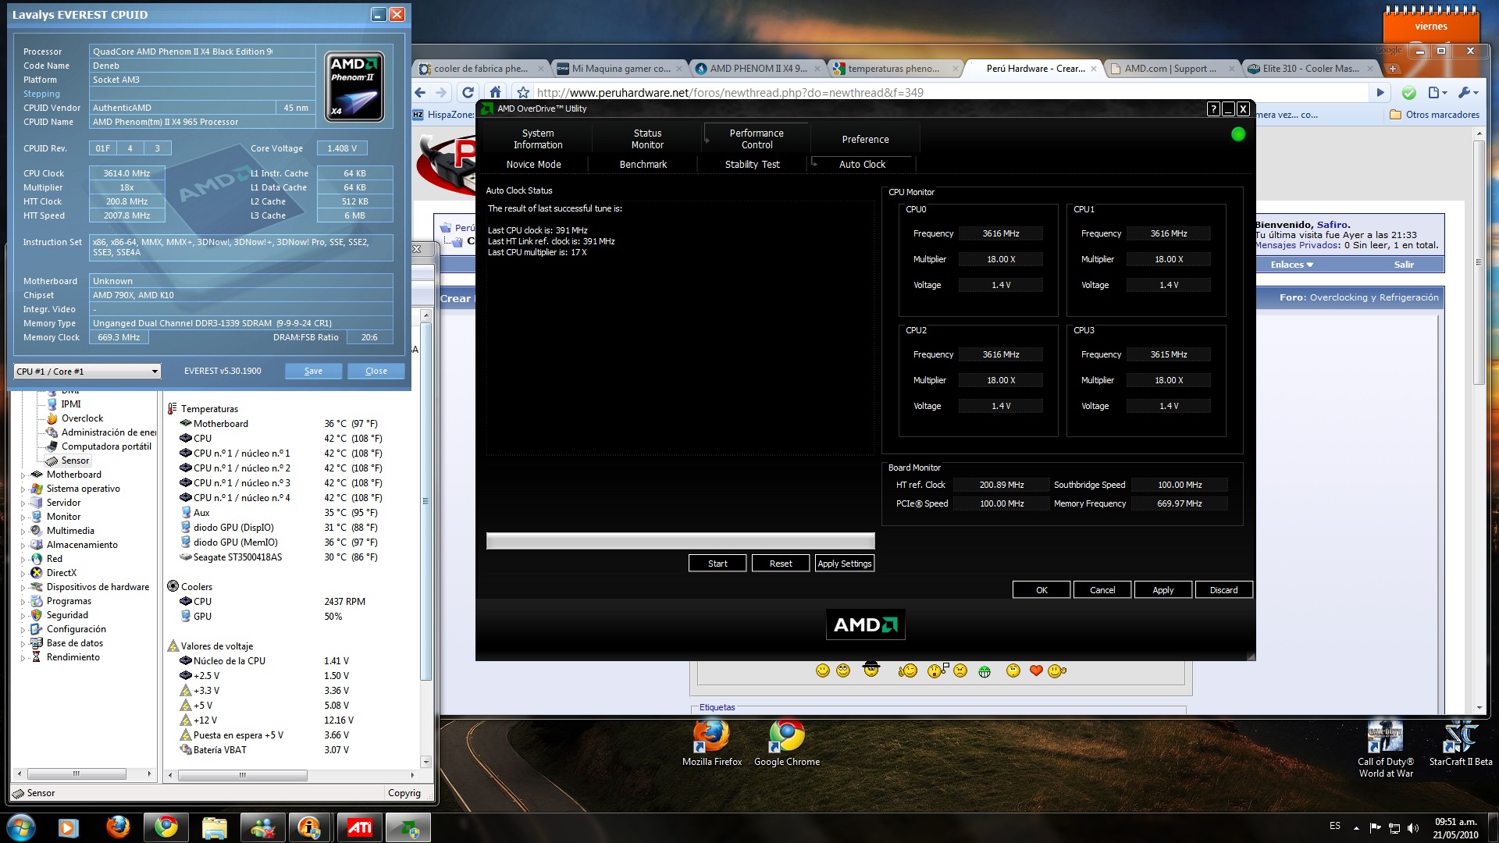The height and width of the screenshot is (843, 1499).
Task: Click the Chrome home icon
Action: 495,92
